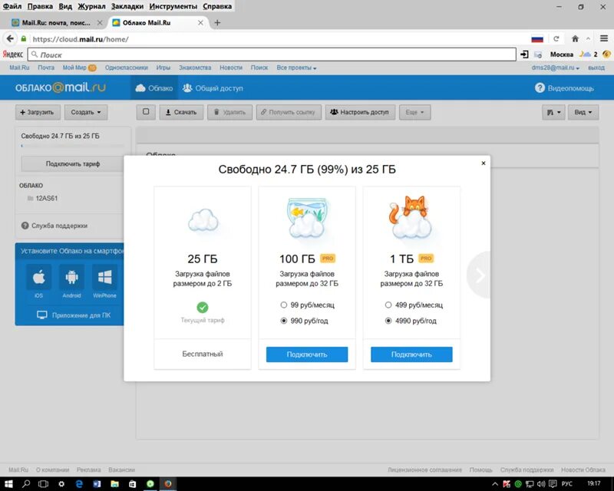Open Firefox from the taskbar

point(168,484)
